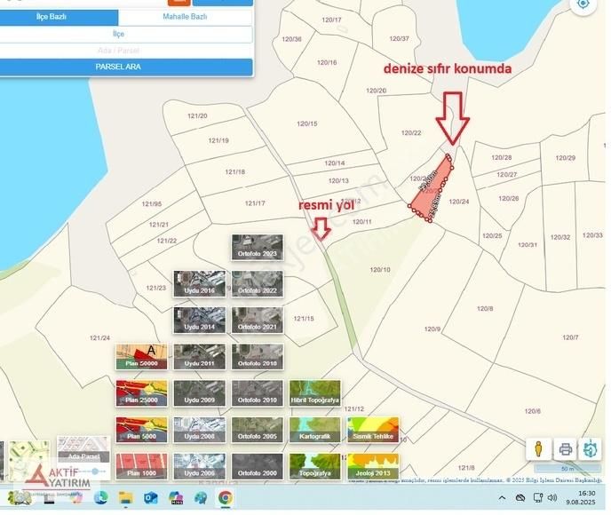Click parcel label 120/7
611x515 pixels.
[x=570, y=337]
